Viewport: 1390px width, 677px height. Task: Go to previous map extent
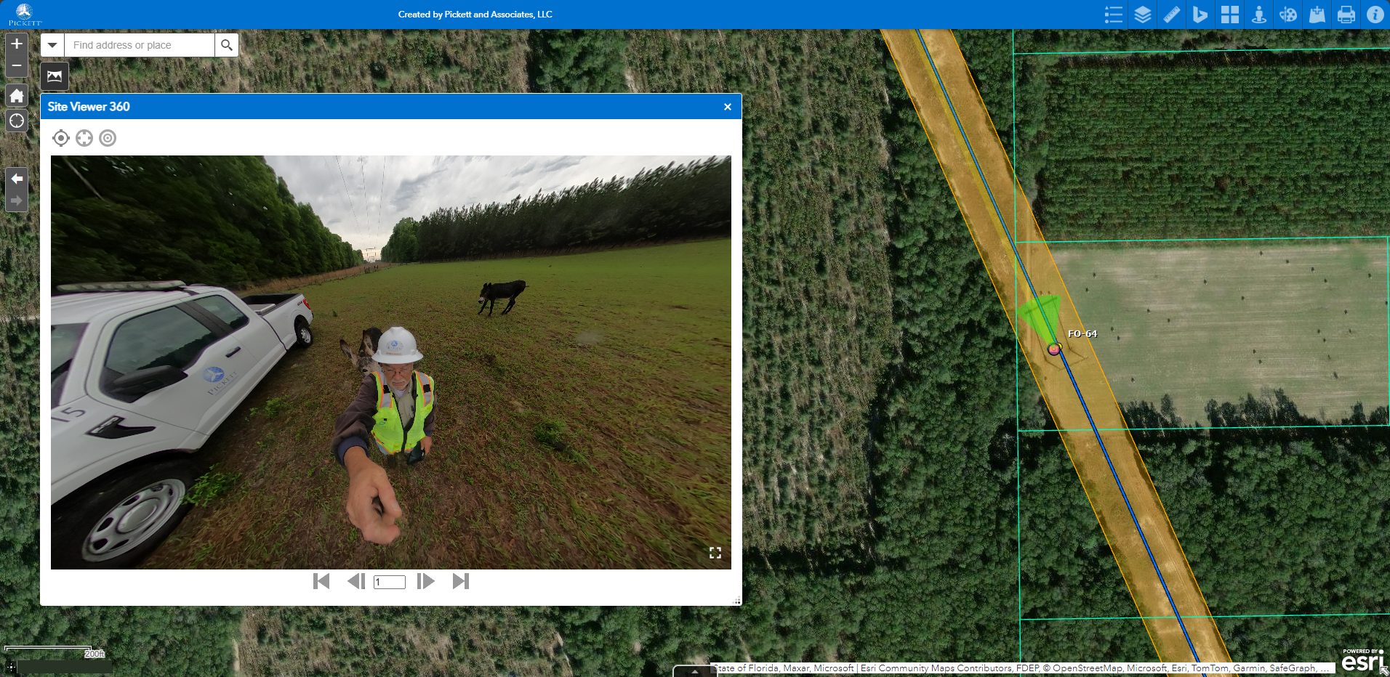[x=17, y=179]
